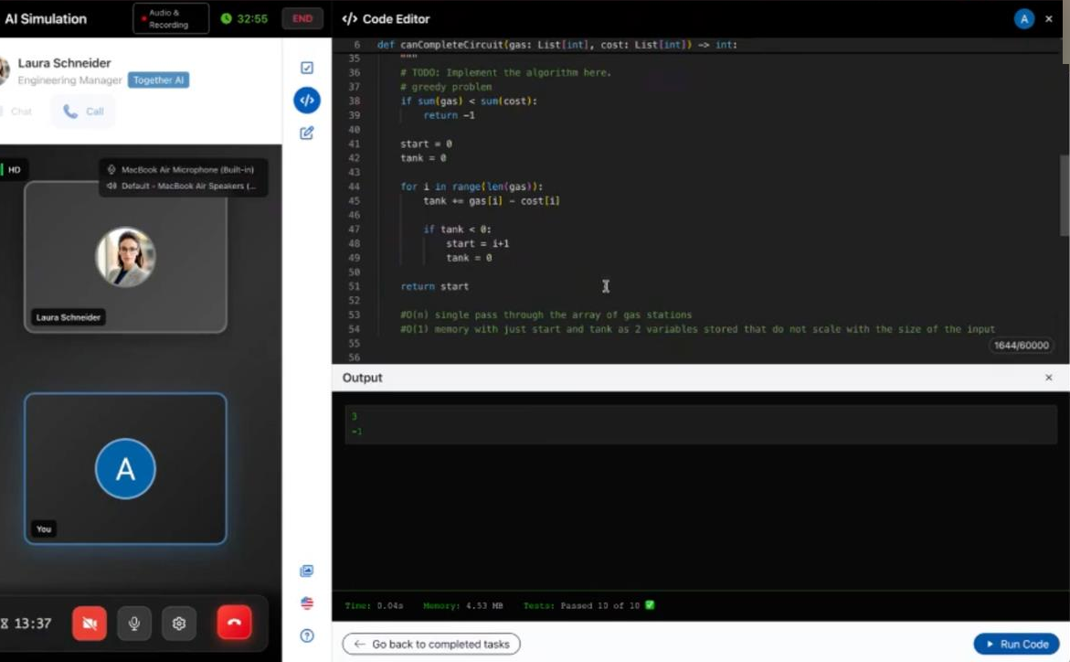Toggle the camera with the red video button
This screenshot has height=662, width=1070.
click(x=90, y=623)
